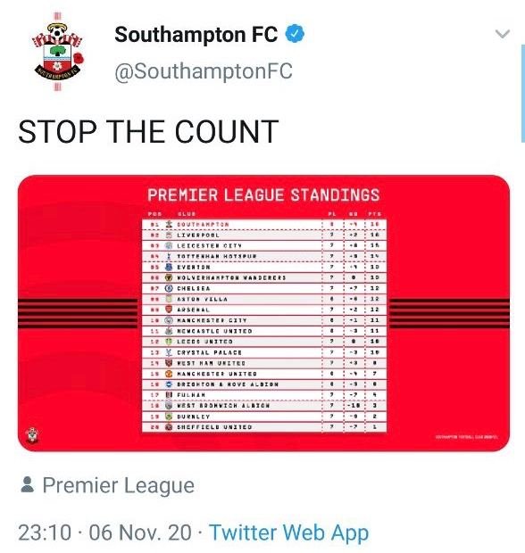Click the Chelsea crest in the table

click(169, 288)
